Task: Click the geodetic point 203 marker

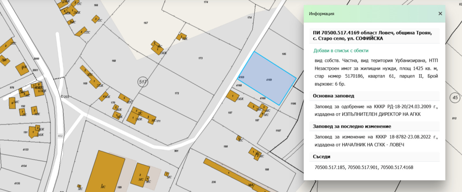Action: tap(62, 97)
